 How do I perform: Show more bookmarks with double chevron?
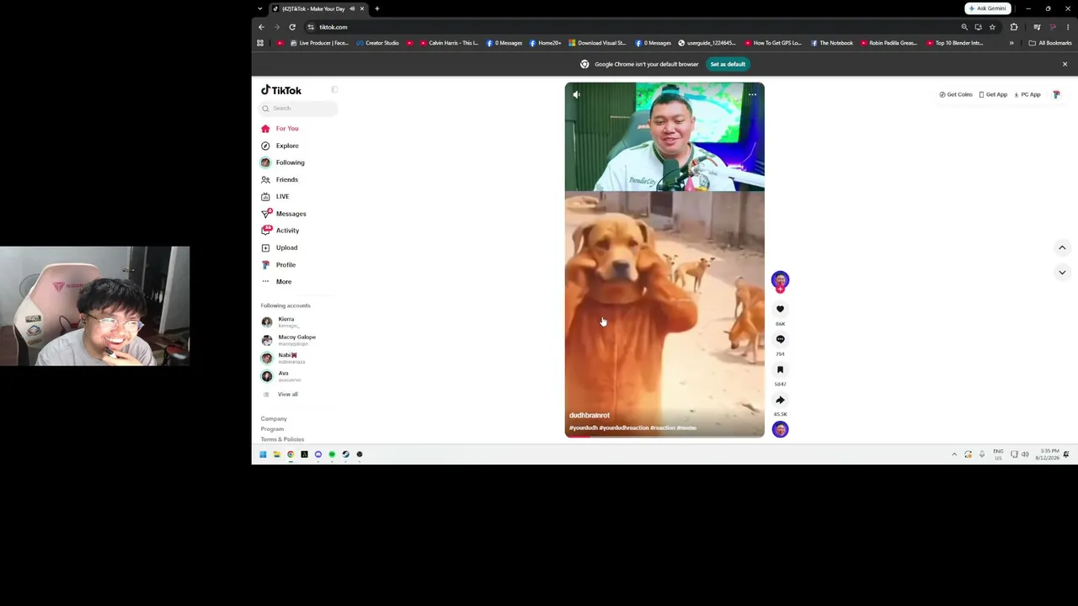click(1011, 43)
